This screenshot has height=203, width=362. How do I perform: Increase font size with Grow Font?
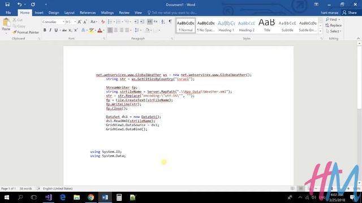point(79,22)
